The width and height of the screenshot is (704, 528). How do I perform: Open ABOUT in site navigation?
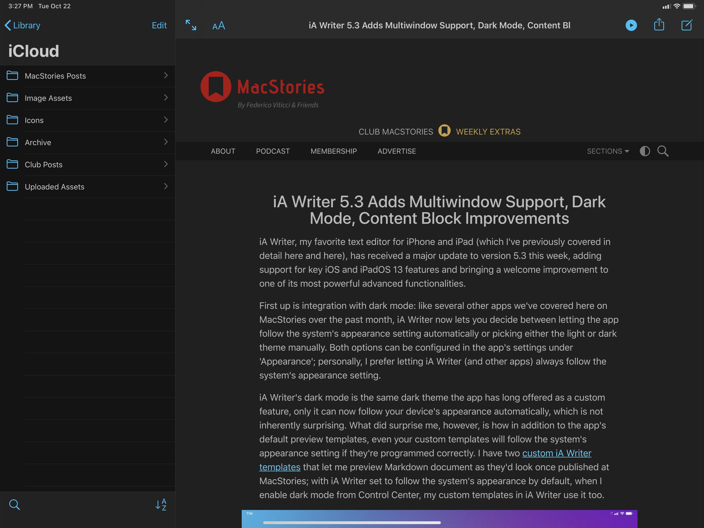click(223, 151)
